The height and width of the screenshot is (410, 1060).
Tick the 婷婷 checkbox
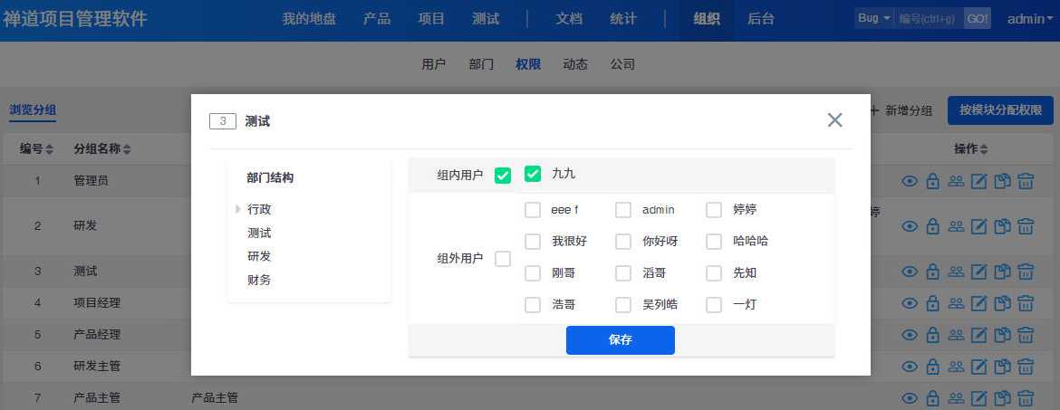[x=714, y=210]
